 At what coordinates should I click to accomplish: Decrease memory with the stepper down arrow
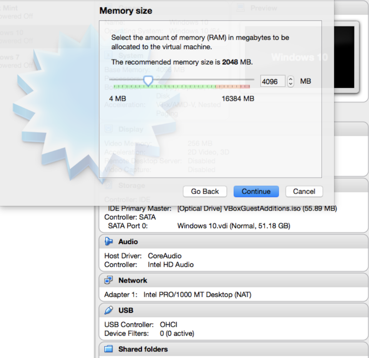click(x=291, y=84)
